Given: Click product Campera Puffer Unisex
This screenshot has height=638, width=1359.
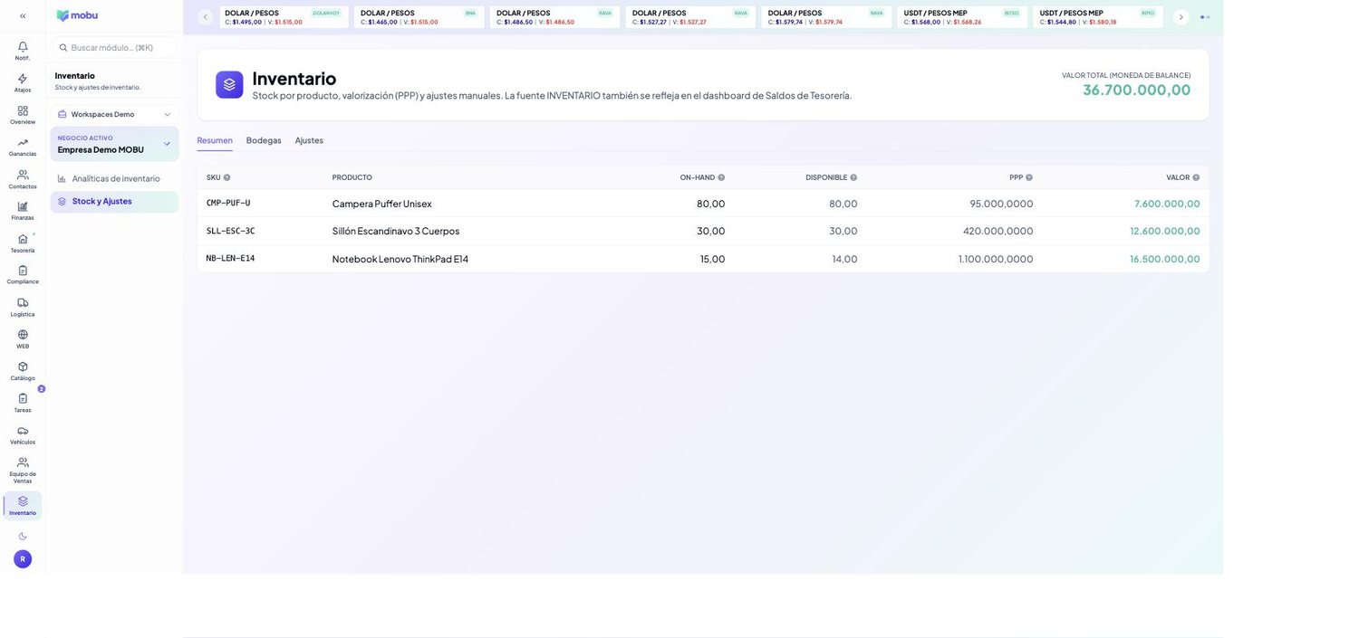Looking at the screenshot, I should 381,204.
